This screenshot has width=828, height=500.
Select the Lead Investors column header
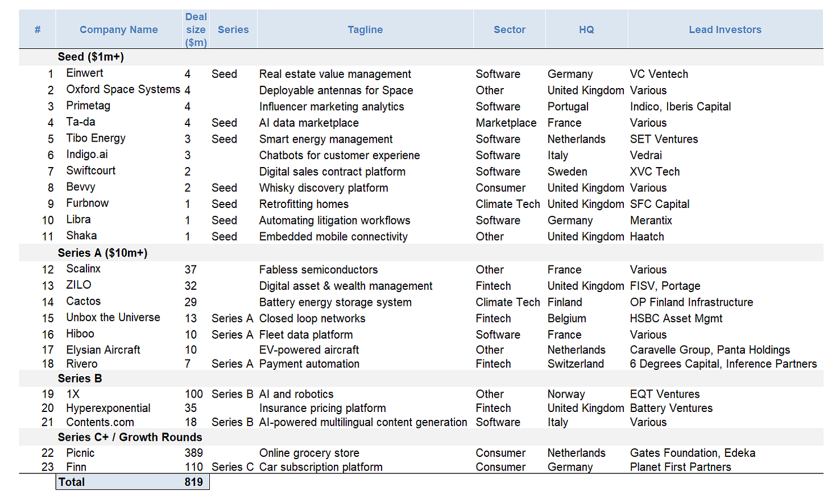(725, 30)
